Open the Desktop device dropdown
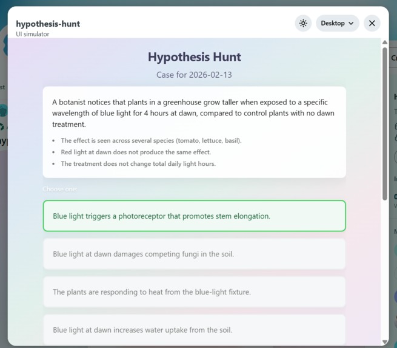 tap(337, 23)
